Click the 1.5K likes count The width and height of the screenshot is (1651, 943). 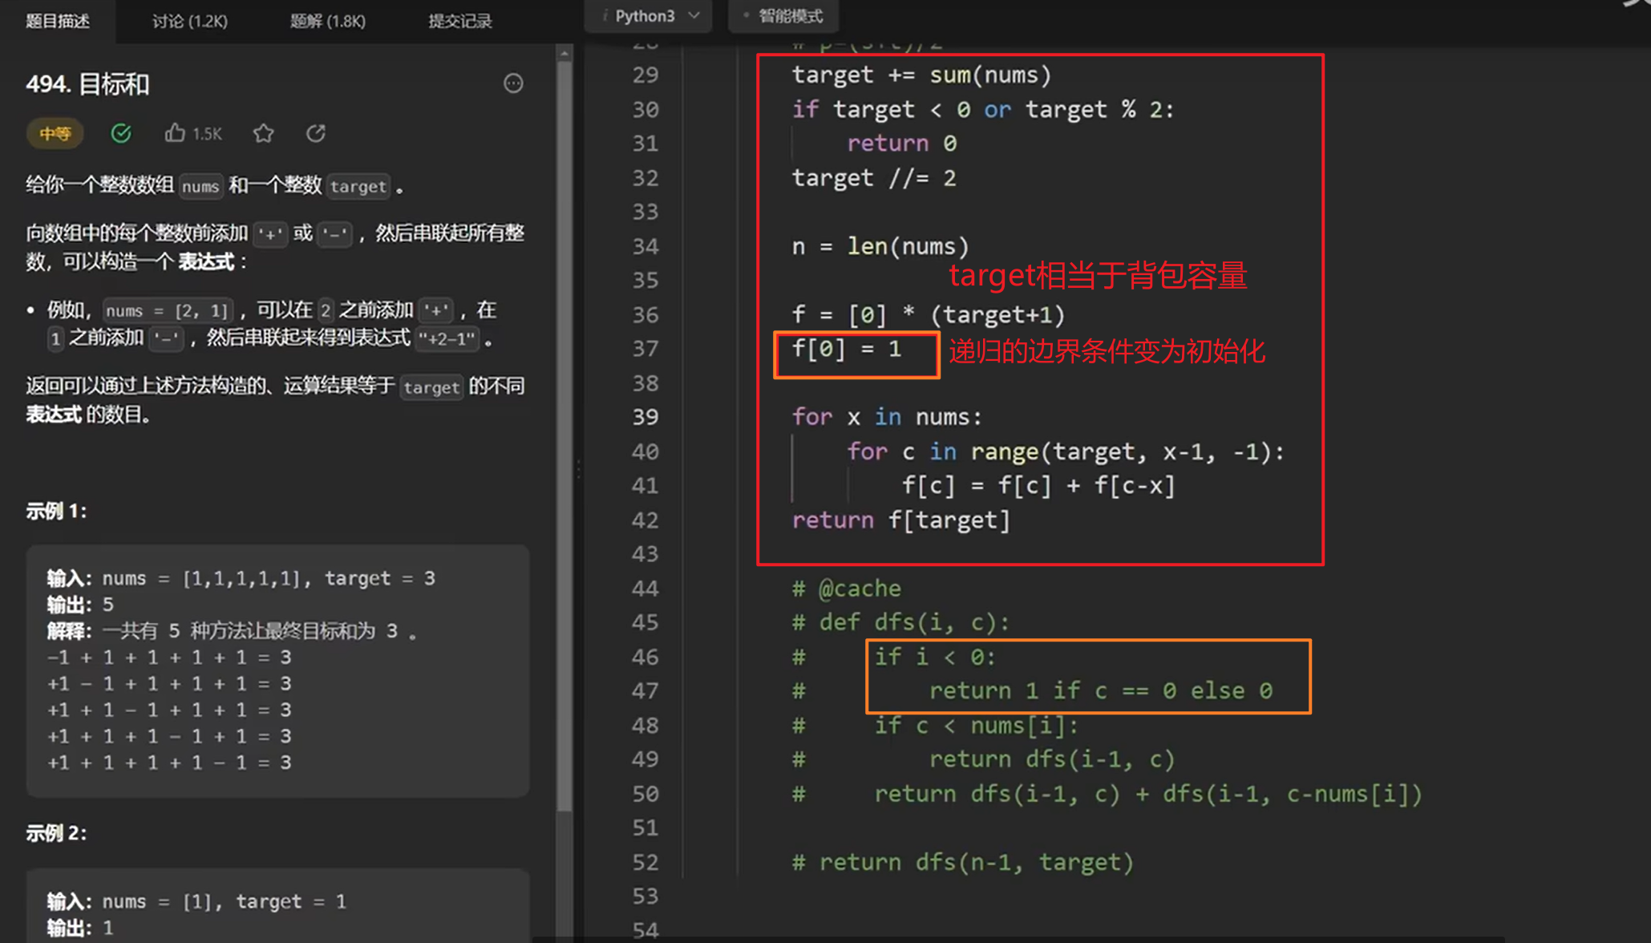tap(207, 134)
